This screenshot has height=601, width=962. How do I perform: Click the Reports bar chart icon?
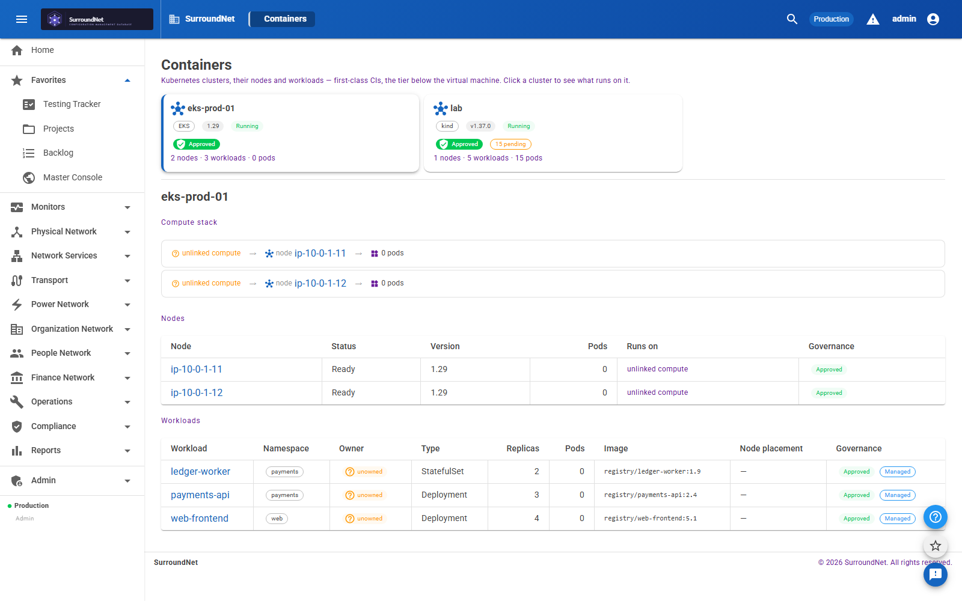17,451
